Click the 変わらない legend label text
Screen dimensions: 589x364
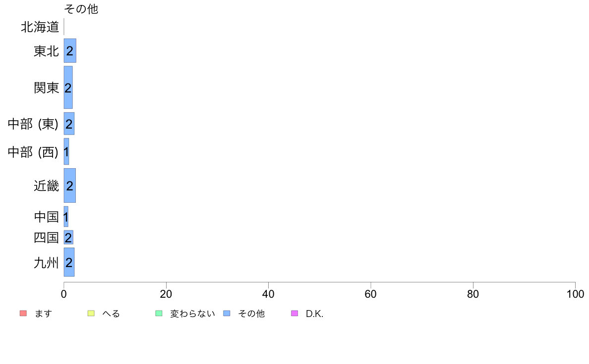tap(192, 314)
